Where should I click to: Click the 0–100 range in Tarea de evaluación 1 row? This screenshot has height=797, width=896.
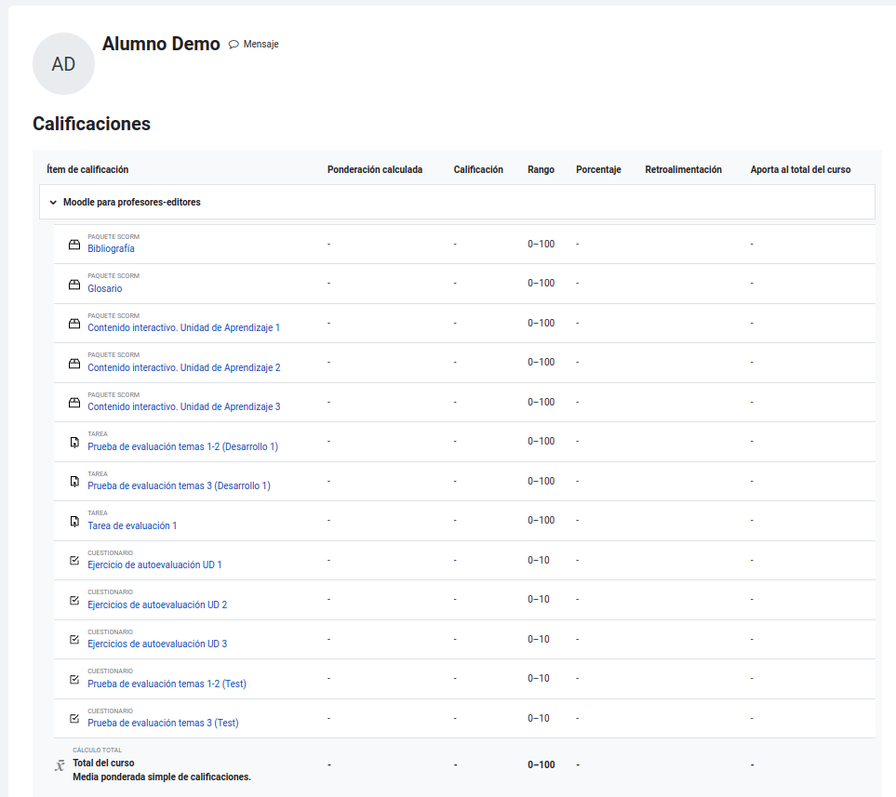click(x=542, y=521)
